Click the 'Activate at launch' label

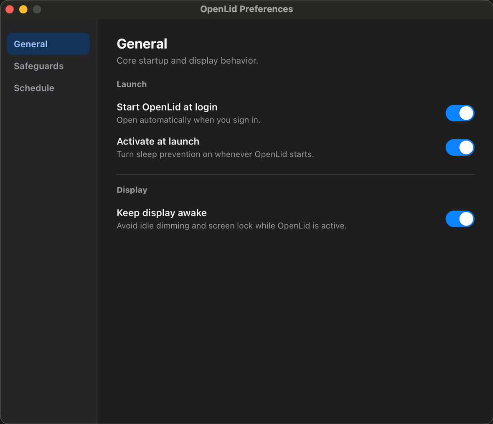pyautogui.click(x=158, y=141)
